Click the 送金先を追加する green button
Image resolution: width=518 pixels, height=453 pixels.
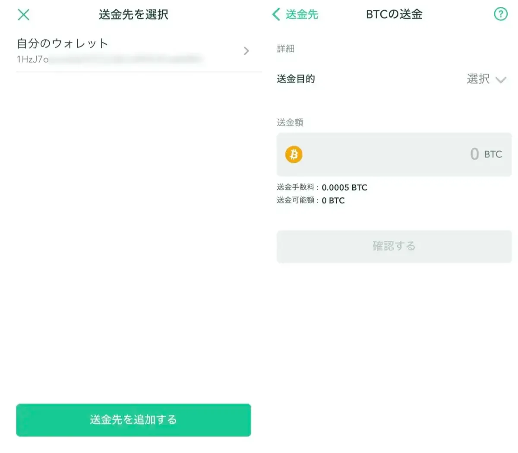coord(133,420)
